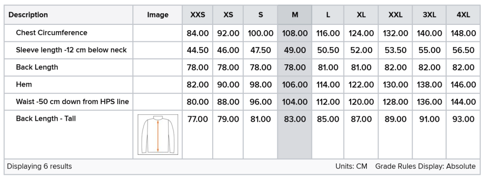Image resolution: width=486 pixels, height=183 pixels.
Task: Click the Displaying 6 results status text
Action: (x=39, y=166)
